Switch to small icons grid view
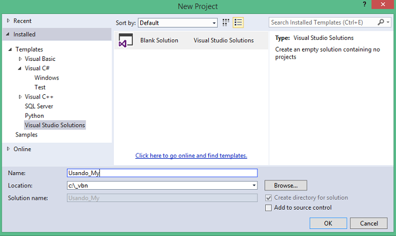The width and height of the screenshot is (396, 236). (x=226, y=23)
